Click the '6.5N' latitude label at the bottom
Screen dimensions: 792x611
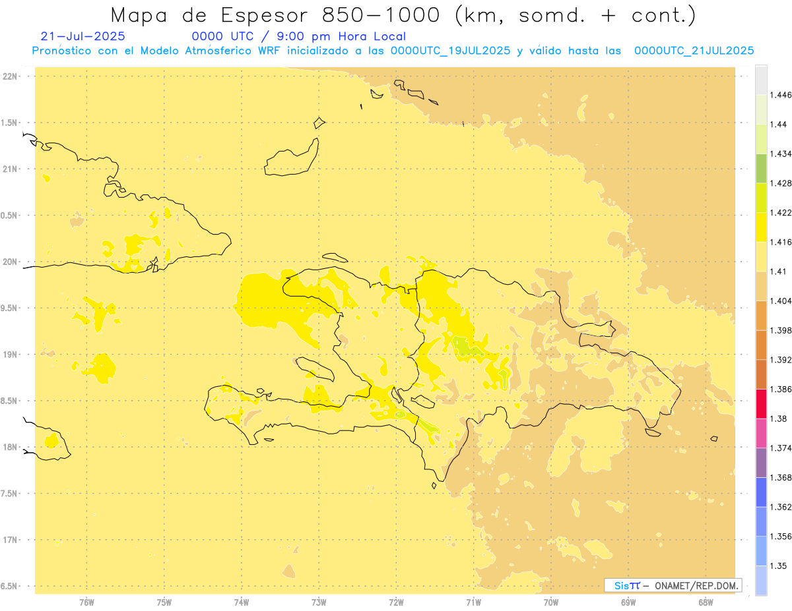(9, 587)
